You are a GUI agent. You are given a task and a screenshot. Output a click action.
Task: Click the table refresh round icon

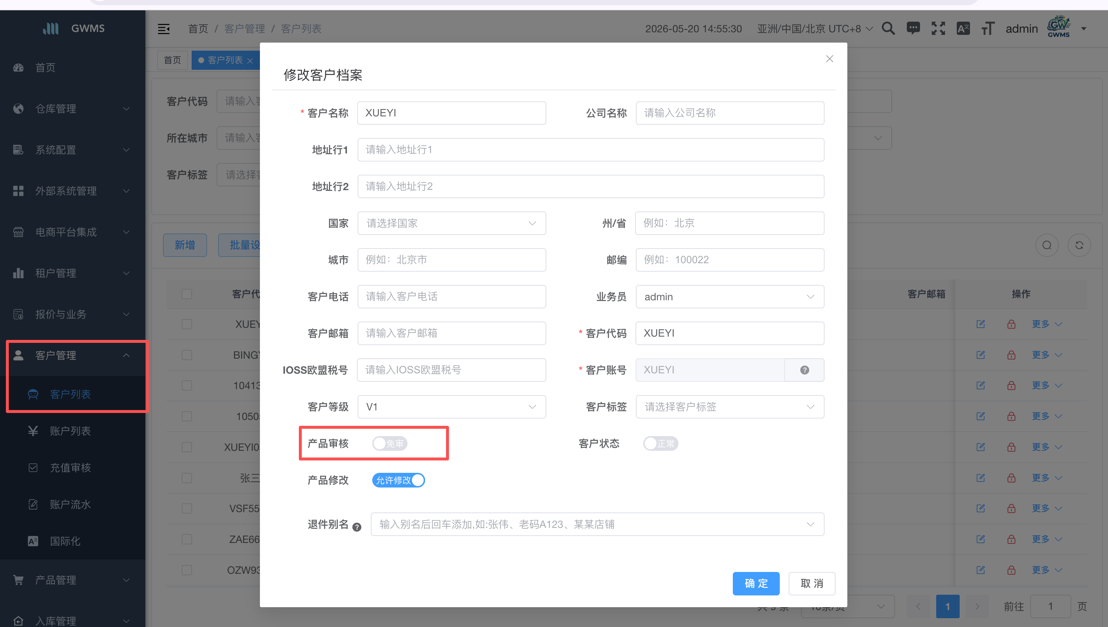point(1079,245)
